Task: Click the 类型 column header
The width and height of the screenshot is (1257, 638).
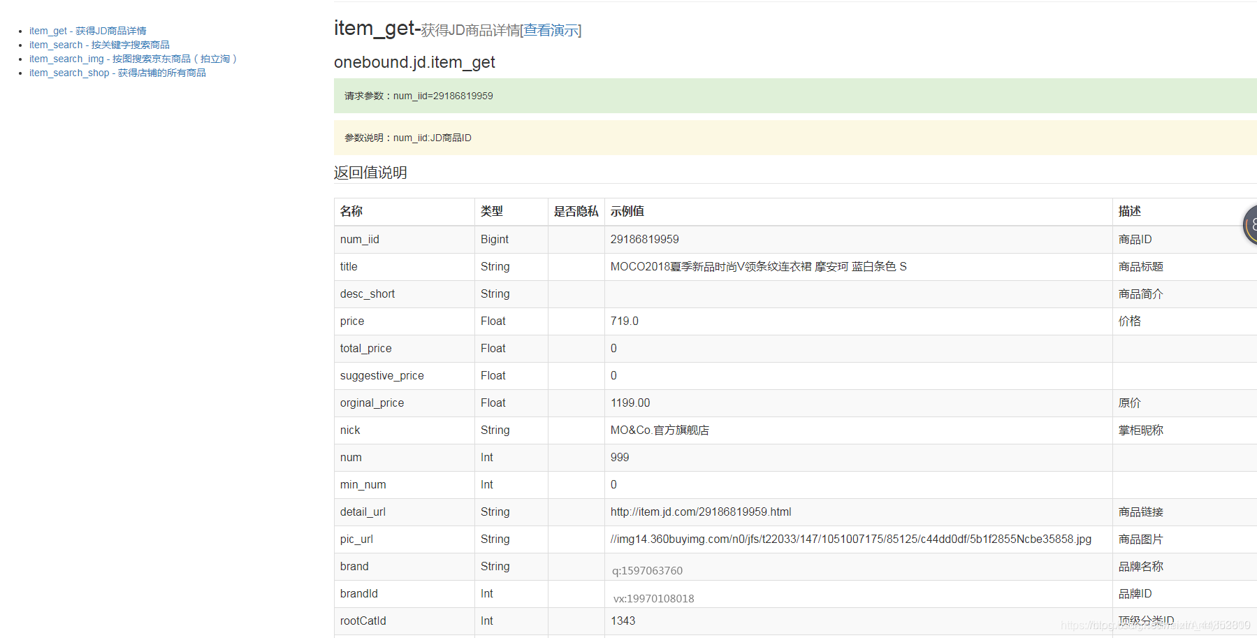Action: (511, 212)
